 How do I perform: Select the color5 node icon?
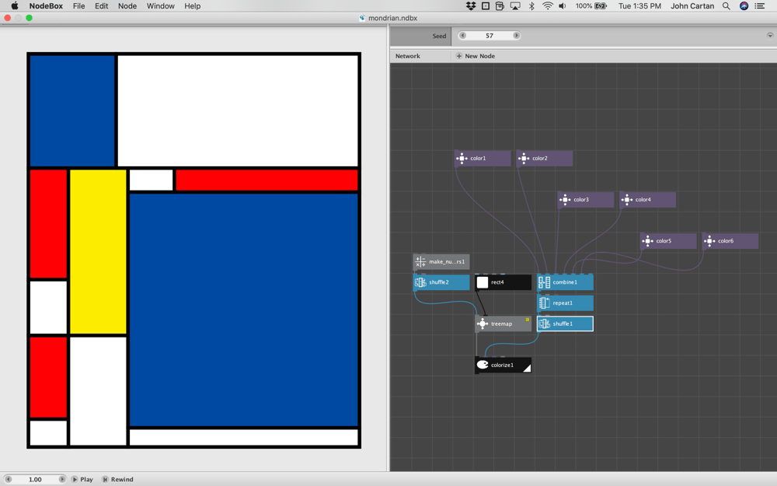(x=648, y=241)
